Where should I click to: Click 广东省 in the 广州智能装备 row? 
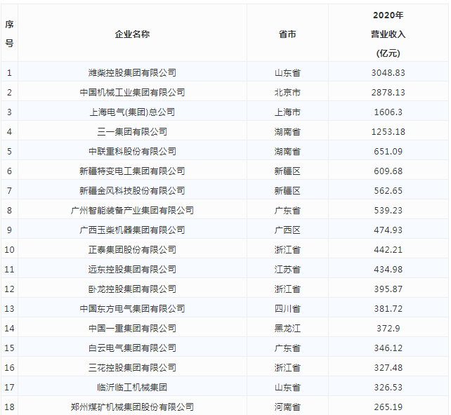point(287,210)
